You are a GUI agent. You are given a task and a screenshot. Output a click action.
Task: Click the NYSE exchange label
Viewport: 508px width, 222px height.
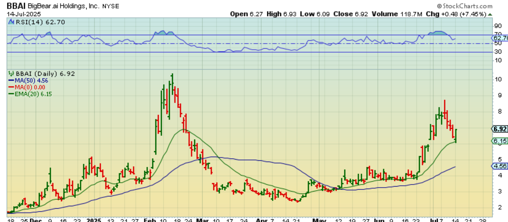[x=111, y=6]
